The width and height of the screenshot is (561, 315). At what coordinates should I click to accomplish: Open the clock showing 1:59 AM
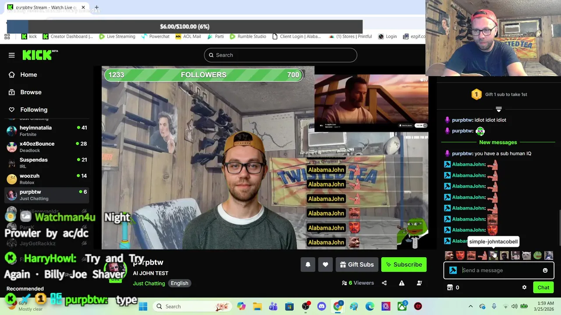(543, 306)
